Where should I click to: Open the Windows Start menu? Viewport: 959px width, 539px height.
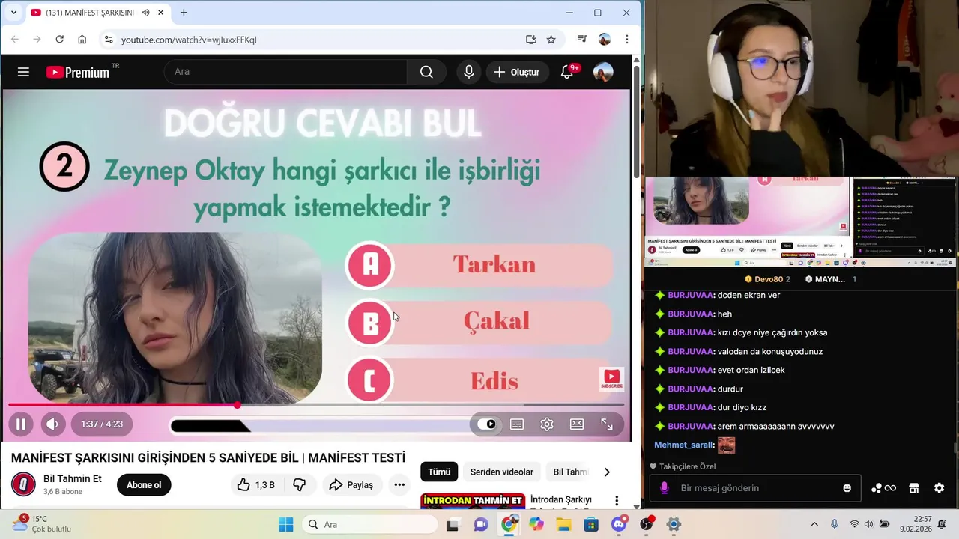286,525
